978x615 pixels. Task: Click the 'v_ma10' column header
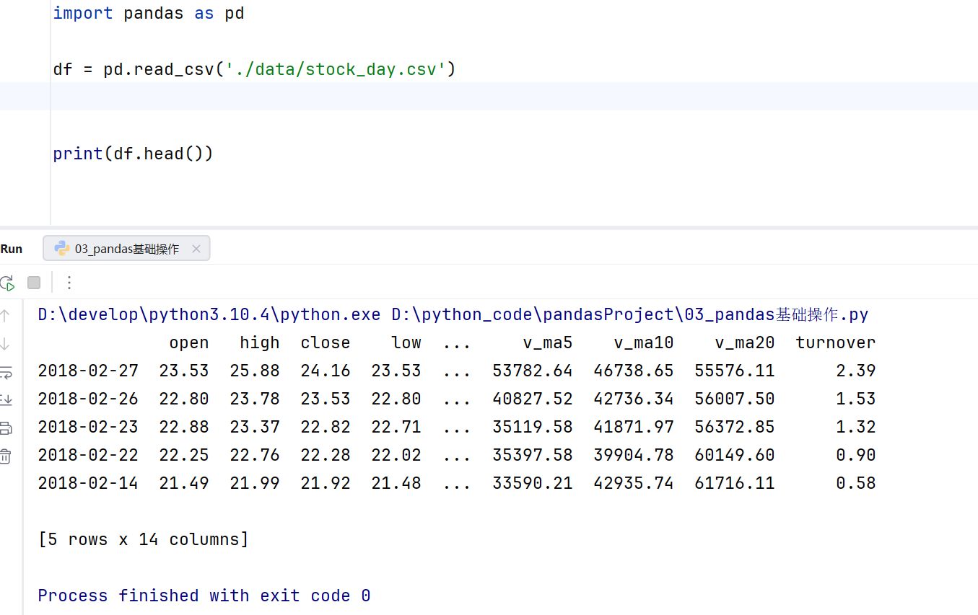click(x=644, y=343)
